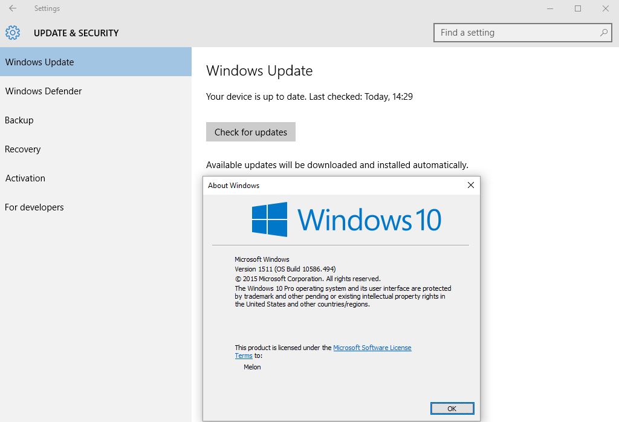619x422 pixels.
Task: Open Windows Defender settings
Action: [96, 91]
